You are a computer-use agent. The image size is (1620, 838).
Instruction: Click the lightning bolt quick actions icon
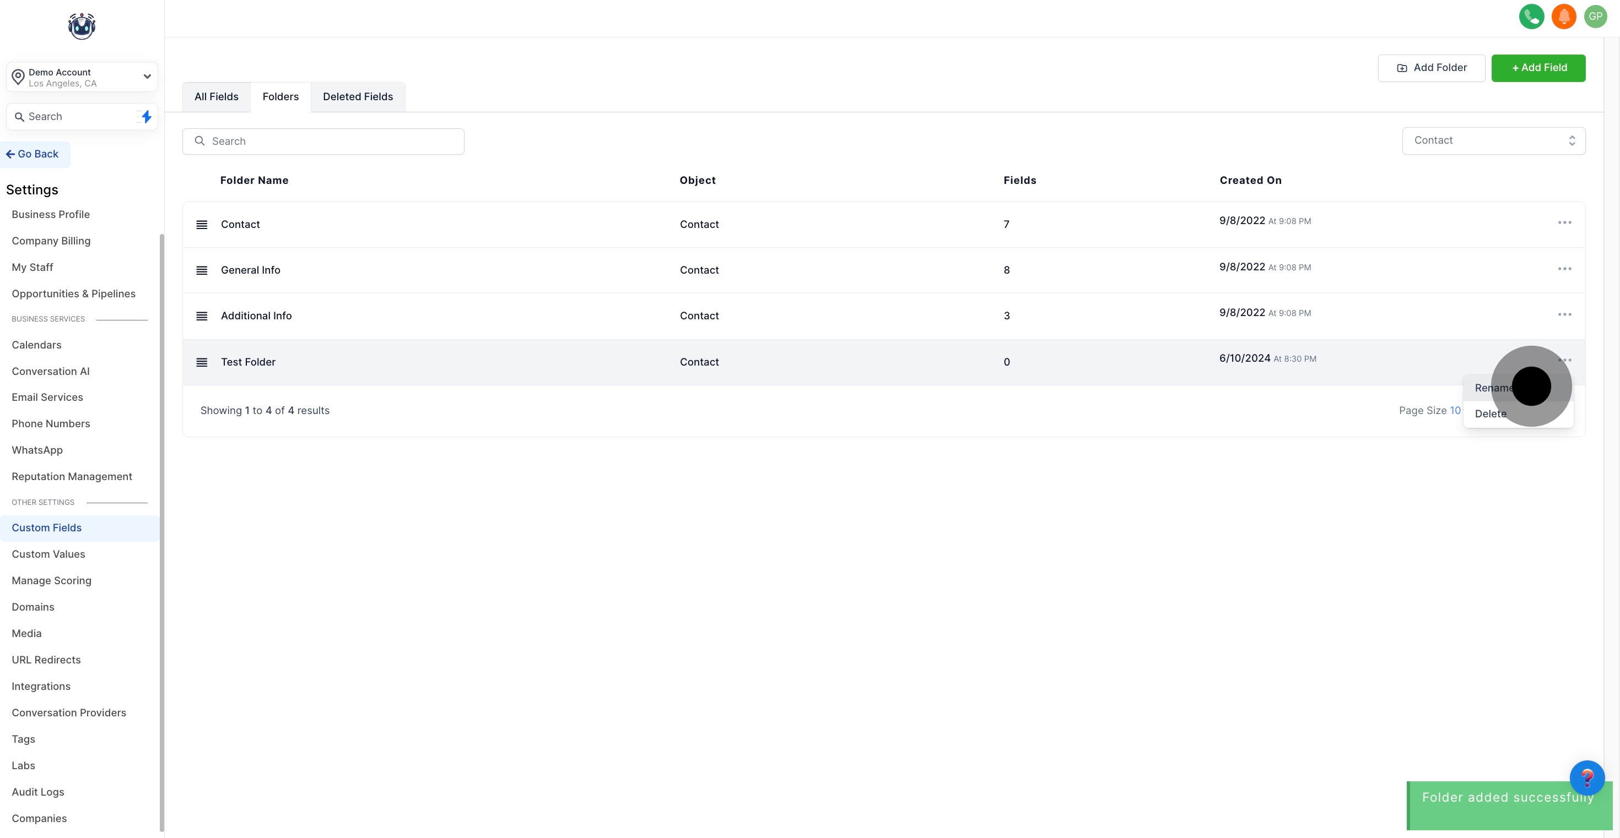pyautogui.click(x=146, y=116)
